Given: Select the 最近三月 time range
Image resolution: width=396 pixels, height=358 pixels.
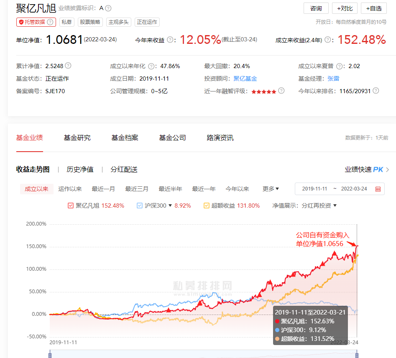Looking at the screenshot, I should pos(137,189).
